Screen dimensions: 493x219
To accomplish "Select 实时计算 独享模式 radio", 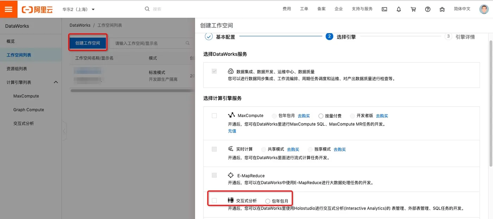I will tap(310, 149).
